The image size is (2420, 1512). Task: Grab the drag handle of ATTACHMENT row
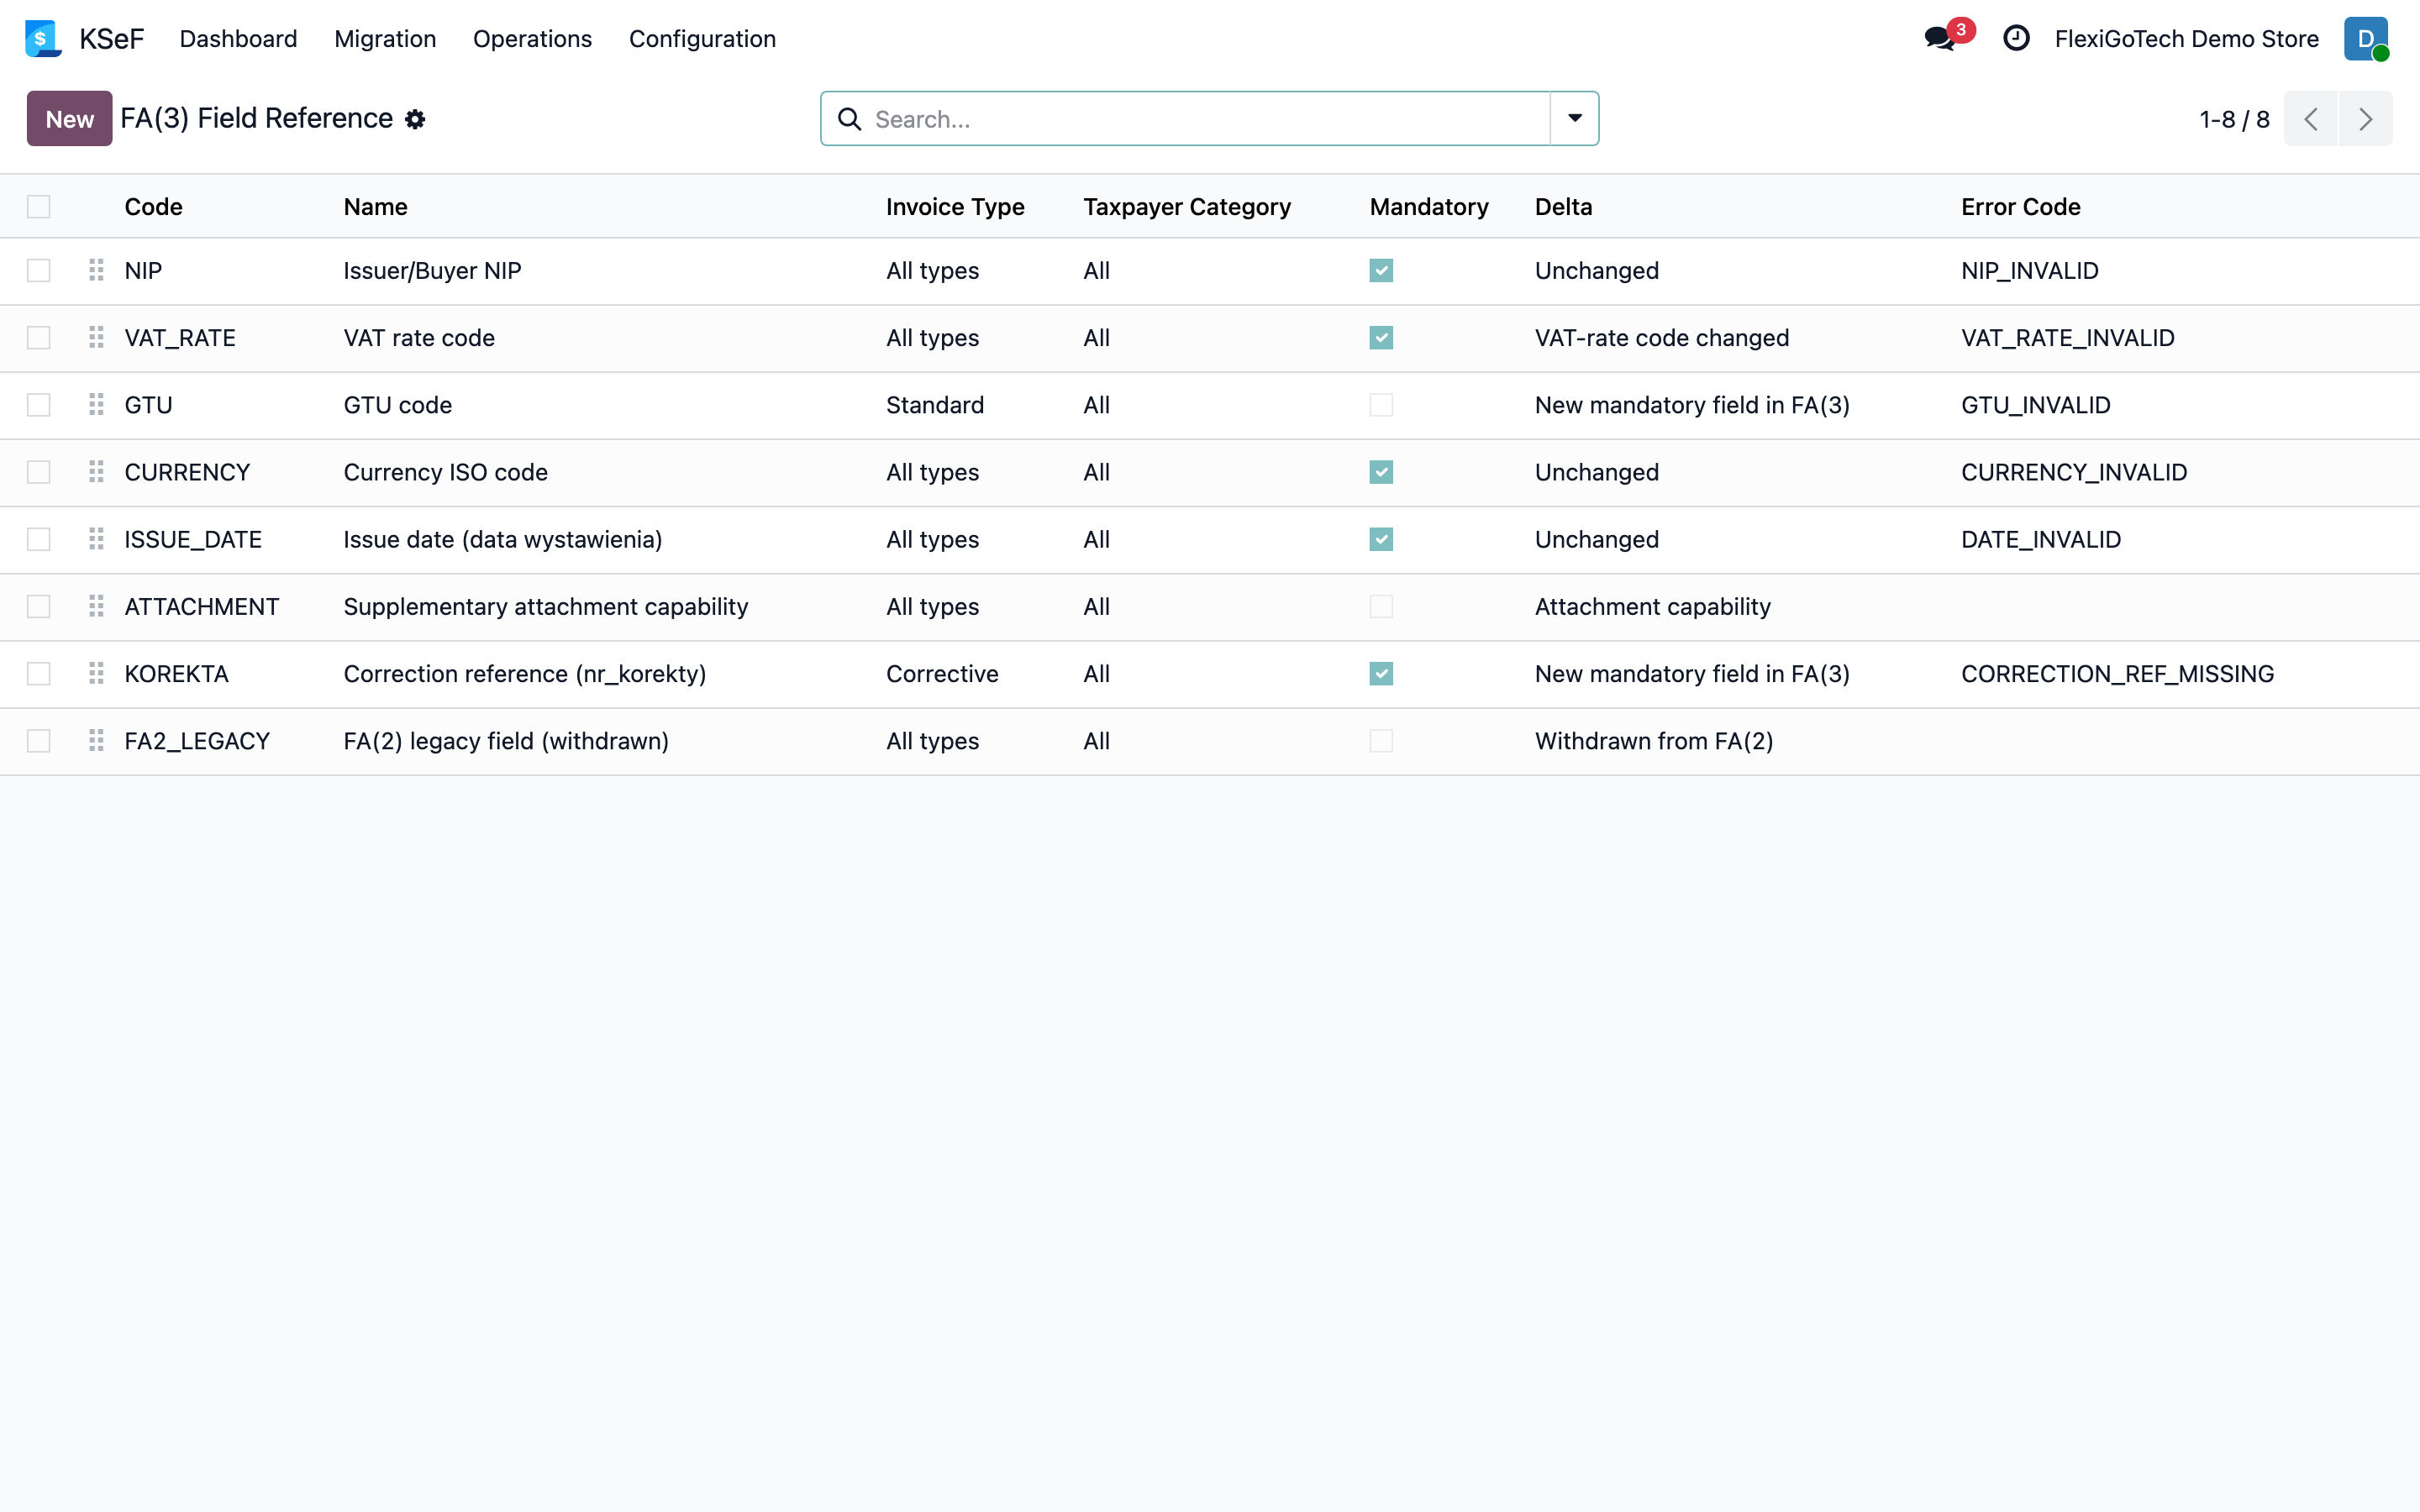click(96, 606)
